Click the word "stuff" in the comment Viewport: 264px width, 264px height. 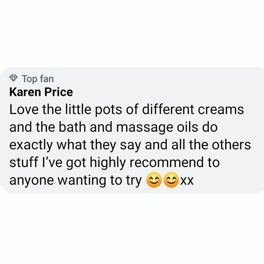(x=23, y=162)
